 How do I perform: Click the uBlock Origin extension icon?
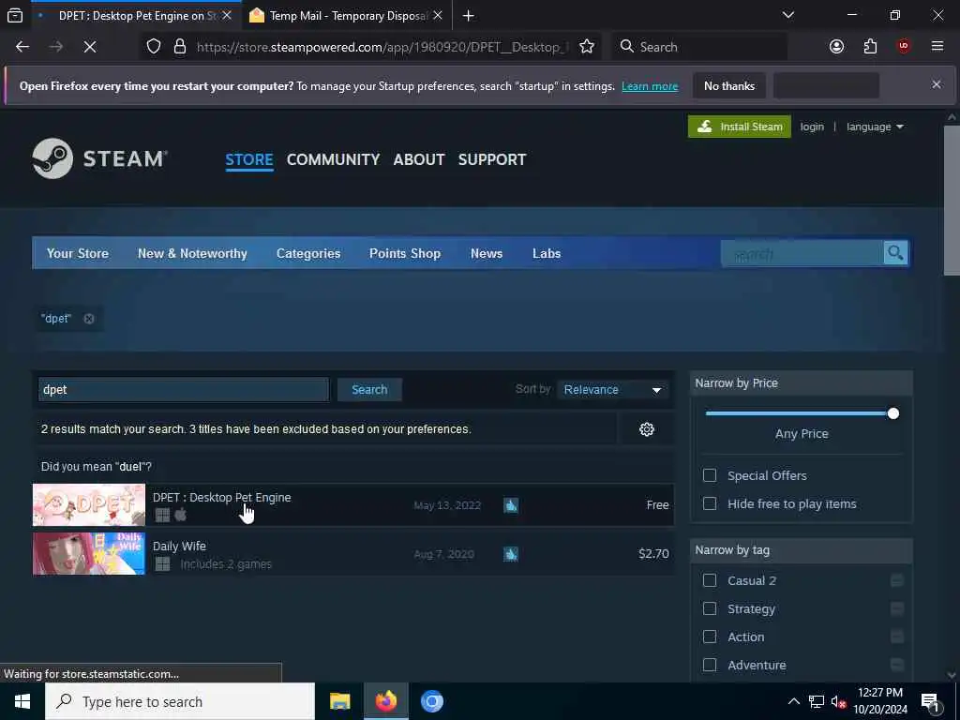point(903,47)
